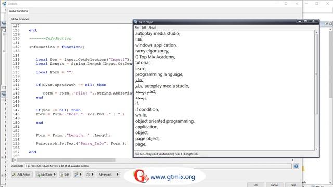Click the 'object oriented programming,' line
333x187 pixels.
pyautogui.click(x=165, y=121)
